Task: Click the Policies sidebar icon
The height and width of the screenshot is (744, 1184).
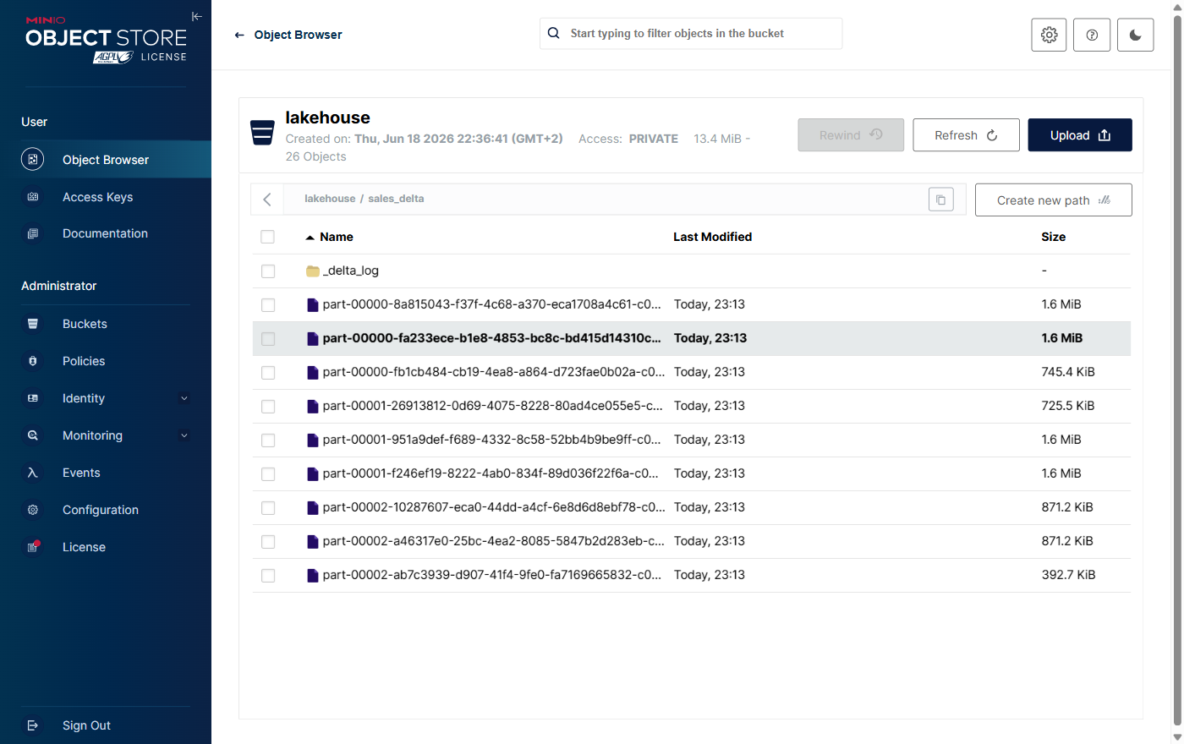Action: point(33,361)
